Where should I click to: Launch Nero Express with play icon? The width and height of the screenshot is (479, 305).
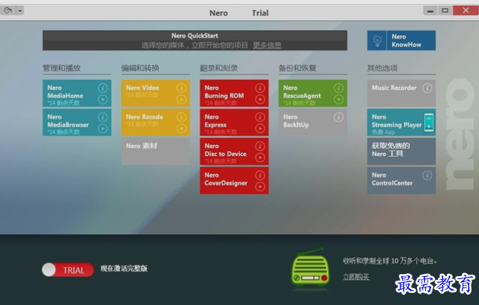tap(260, 129)
